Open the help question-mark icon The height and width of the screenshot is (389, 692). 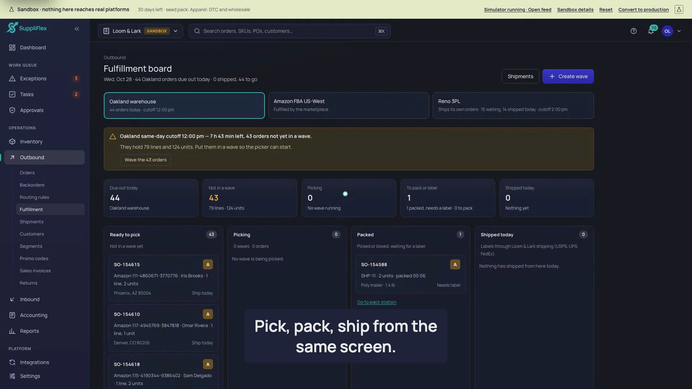pos(633,31)
